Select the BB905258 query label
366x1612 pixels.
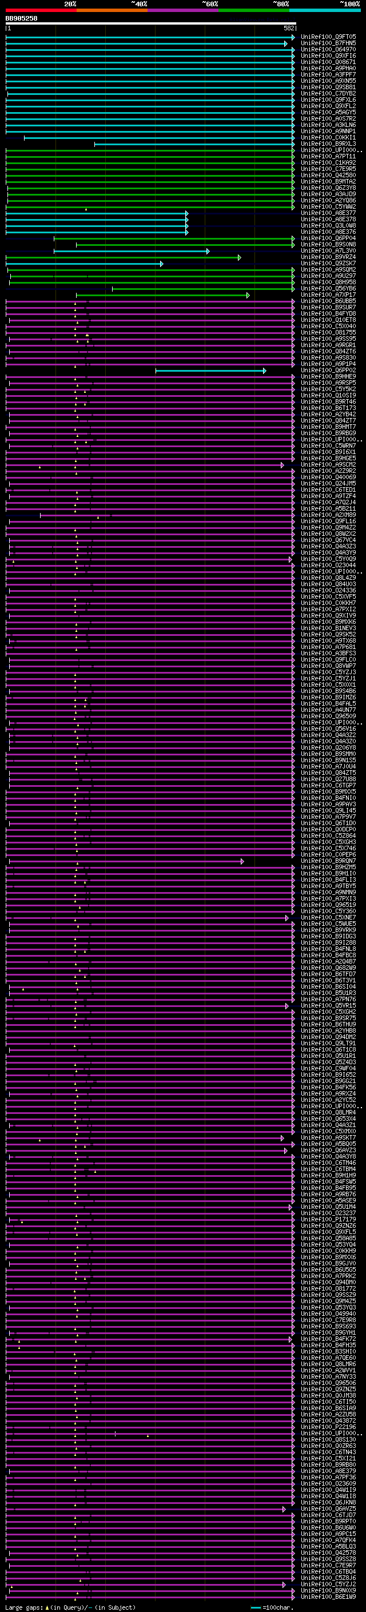point(21,19)
